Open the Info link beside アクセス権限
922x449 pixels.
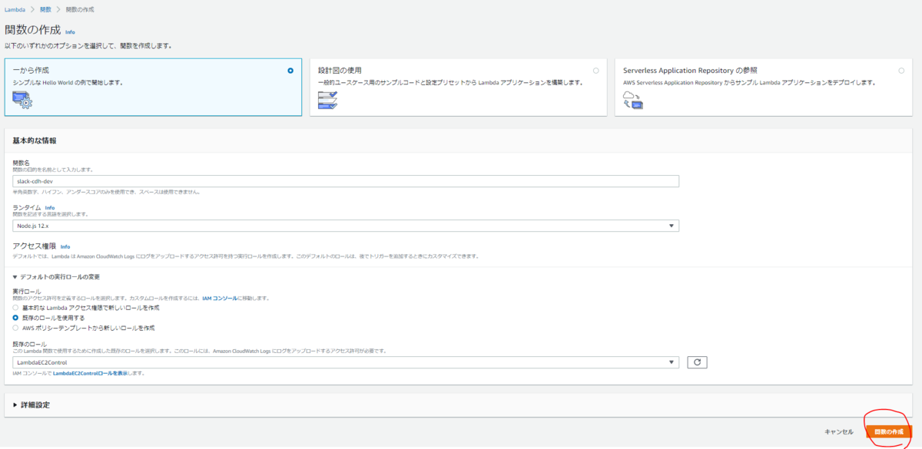click(x=65, y=246)
